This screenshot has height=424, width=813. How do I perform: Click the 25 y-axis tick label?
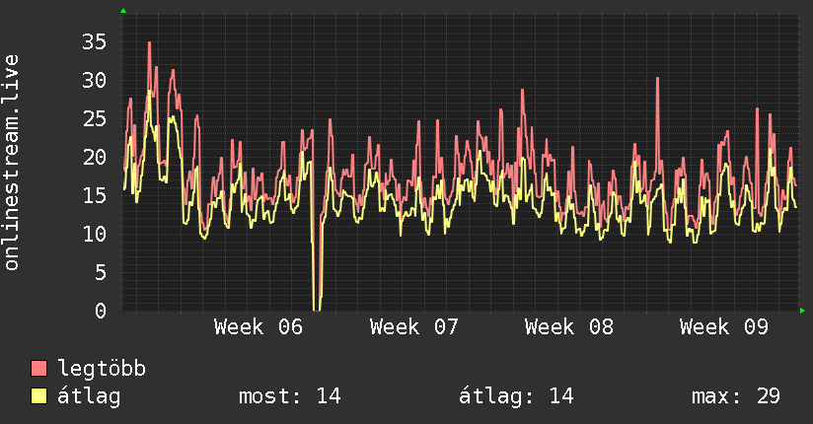pyautogui.click(x=94, y=118)
